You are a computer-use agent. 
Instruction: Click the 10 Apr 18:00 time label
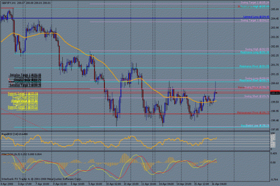point(131,184)
